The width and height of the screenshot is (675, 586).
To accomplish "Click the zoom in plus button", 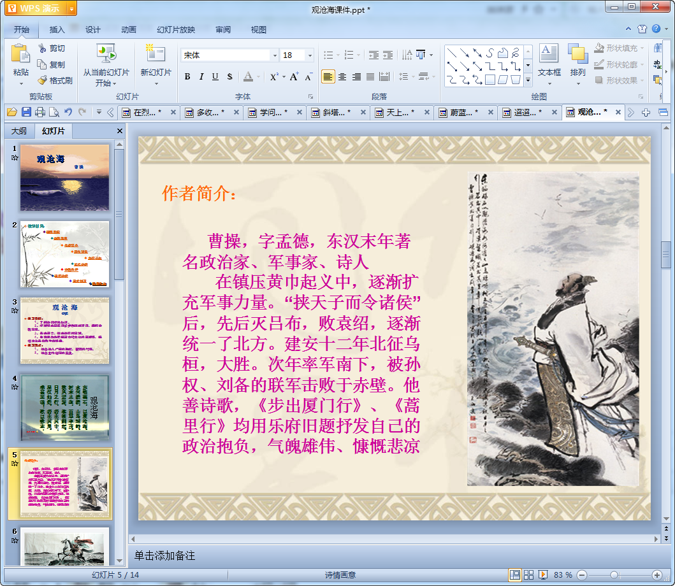I will click(x=657, y=575).
